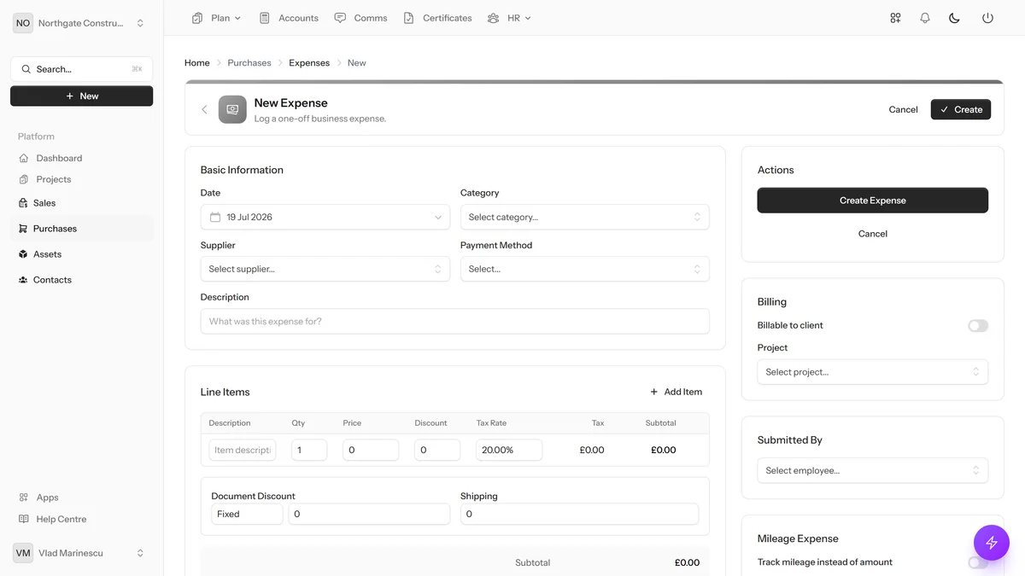Screen dimensions: 1025x576
Task: Click the header Cancel button
Action: 903,109
